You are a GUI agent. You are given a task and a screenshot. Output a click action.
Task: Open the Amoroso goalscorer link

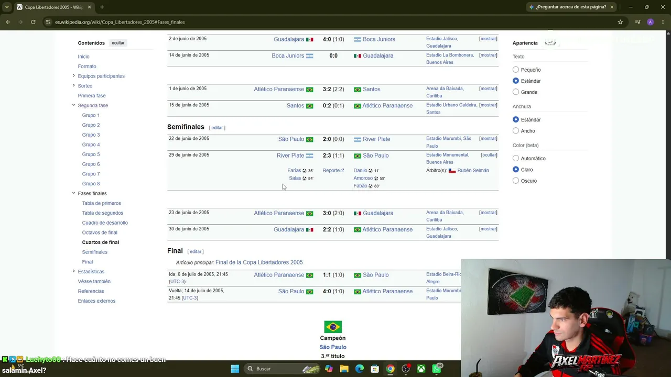pos(363,178)
